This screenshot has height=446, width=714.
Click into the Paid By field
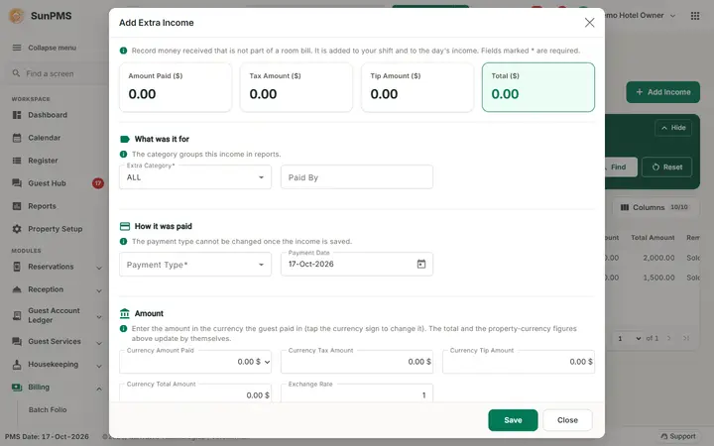pos(357,177)
